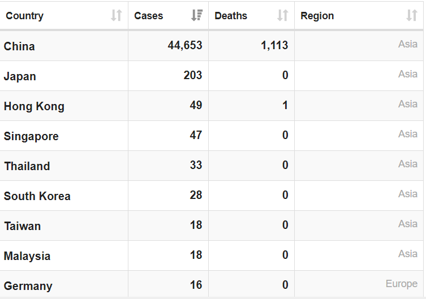Select the China country row
This screenshot has width=426, height=299.
coord(19,46)
